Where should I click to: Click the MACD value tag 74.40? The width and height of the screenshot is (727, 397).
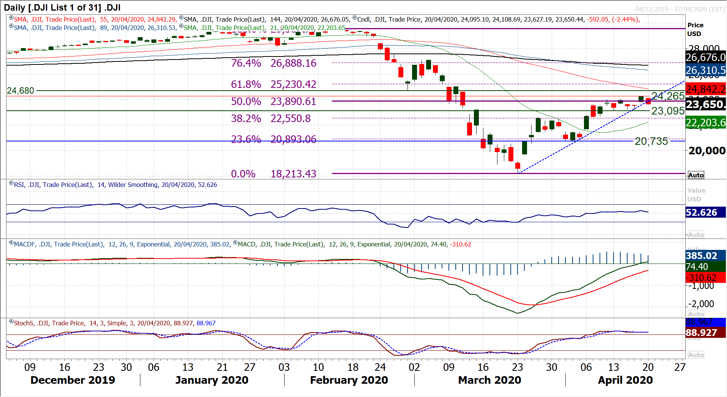(706, 267)
